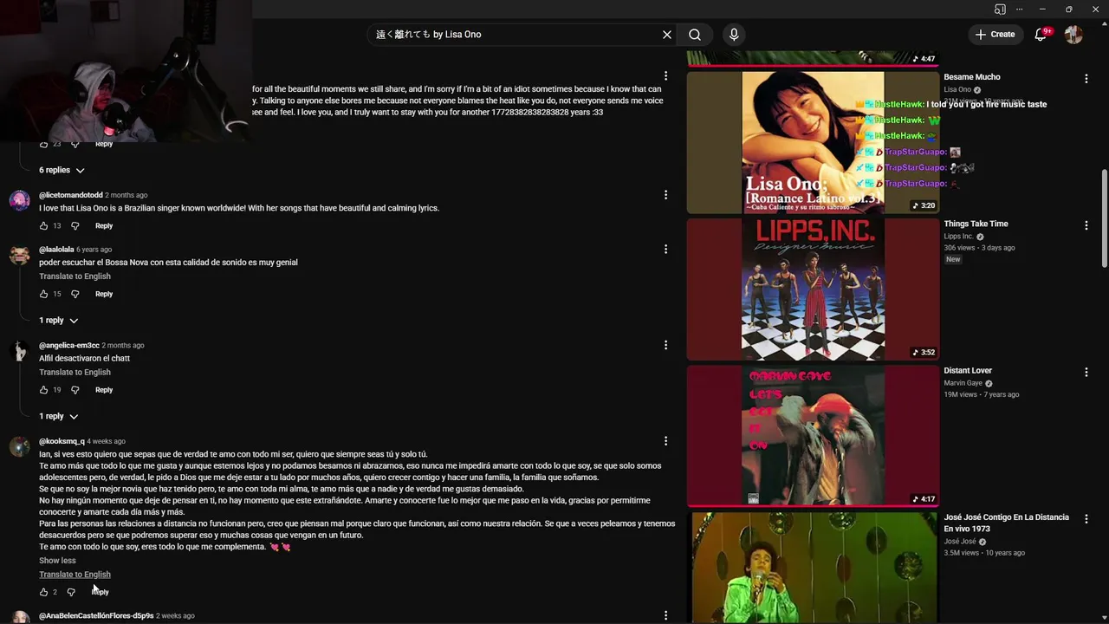Open more options for Distant Lover
Screen dimensions: 1109x624
[1086, 372]
